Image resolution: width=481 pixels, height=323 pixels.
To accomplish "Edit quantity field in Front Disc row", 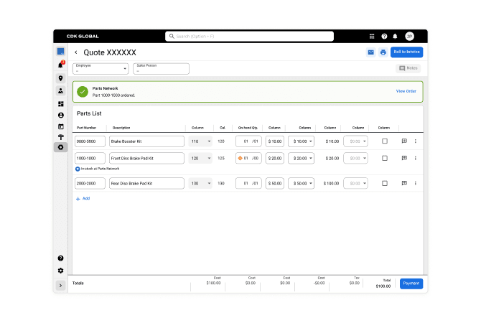I will click(248, 159).
